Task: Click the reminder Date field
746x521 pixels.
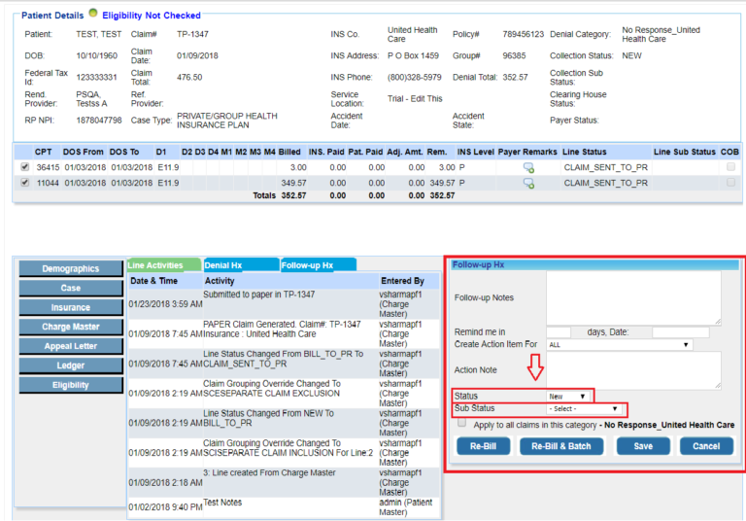Action: pyautogui.click(x=681, y=332)
